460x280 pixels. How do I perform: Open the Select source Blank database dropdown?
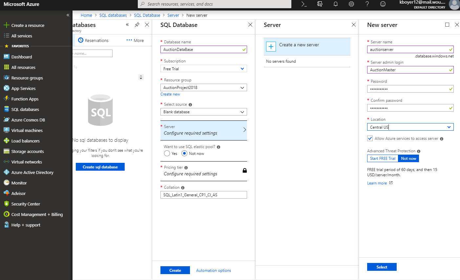tap(203, 112)
